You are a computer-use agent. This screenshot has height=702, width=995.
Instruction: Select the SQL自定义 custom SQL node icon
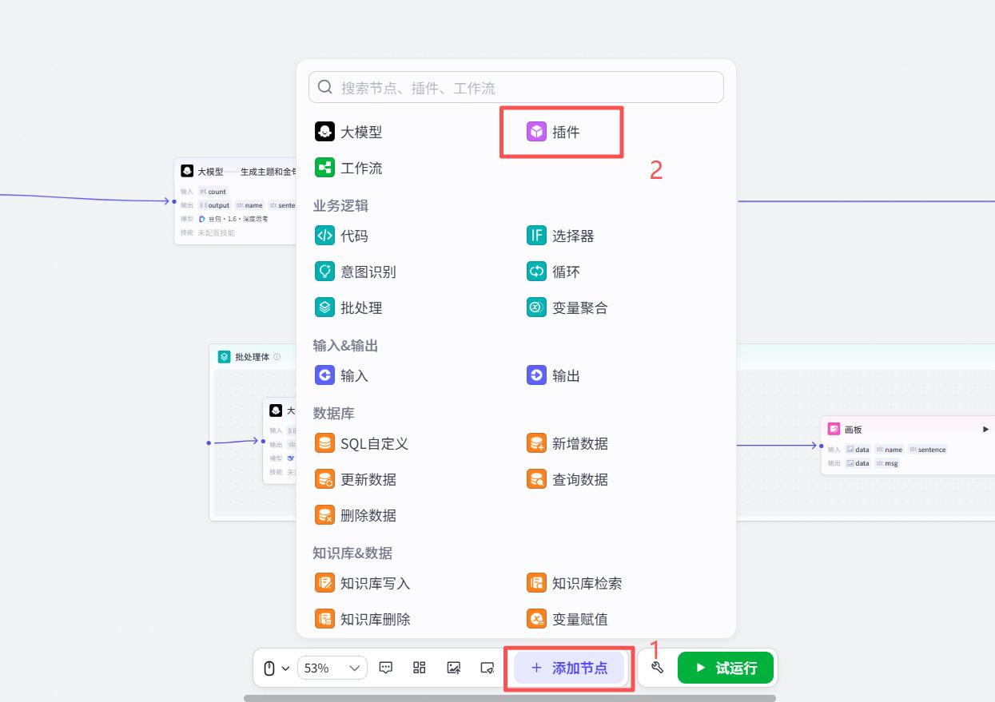pyautogui.click(x=324, y=443)
